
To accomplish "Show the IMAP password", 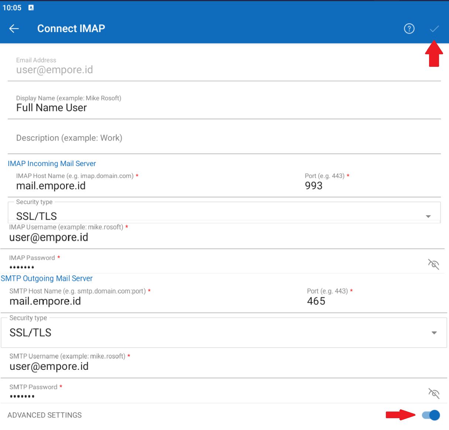I will pyautogui.click(x=433, y=264).
